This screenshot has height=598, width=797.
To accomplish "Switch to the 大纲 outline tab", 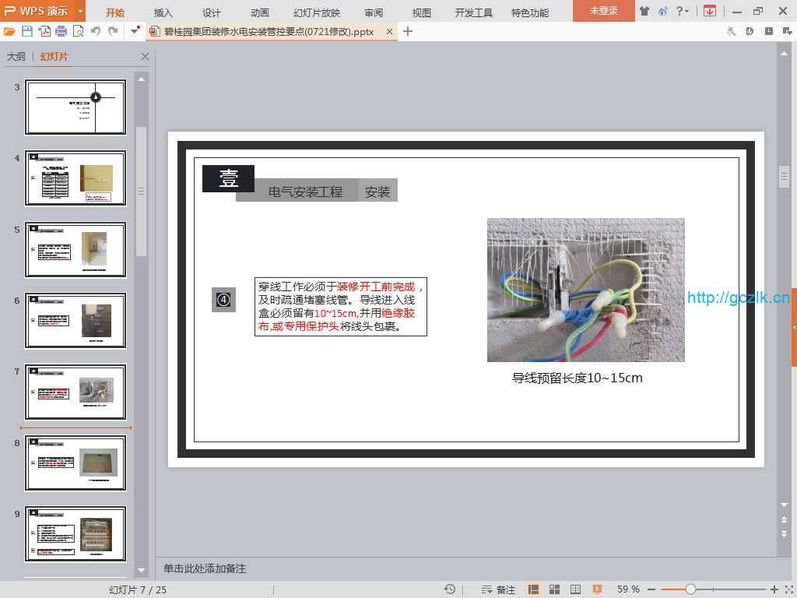I will (16, 57).
